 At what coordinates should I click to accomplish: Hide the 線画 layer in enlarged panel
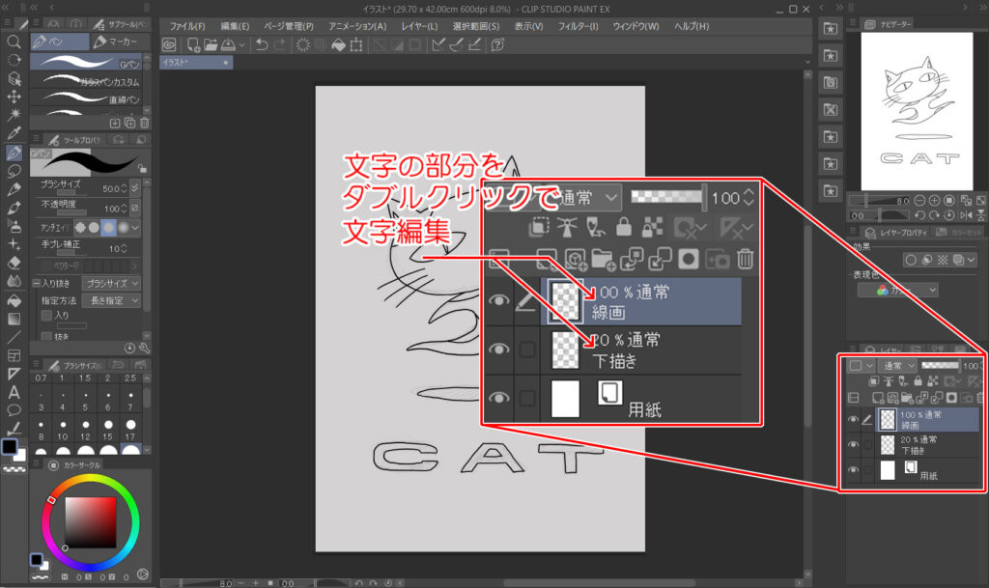point(499,301)
